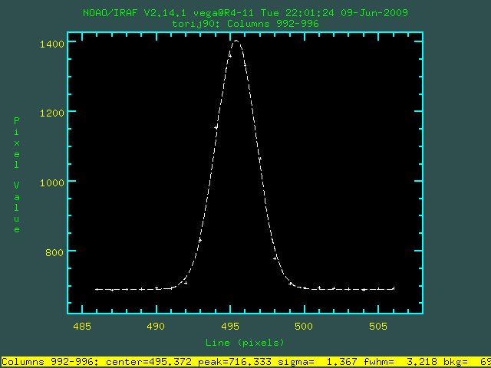Click the y-axis label 800
Viewport: 491px width, 368px height.
[54, 252]
